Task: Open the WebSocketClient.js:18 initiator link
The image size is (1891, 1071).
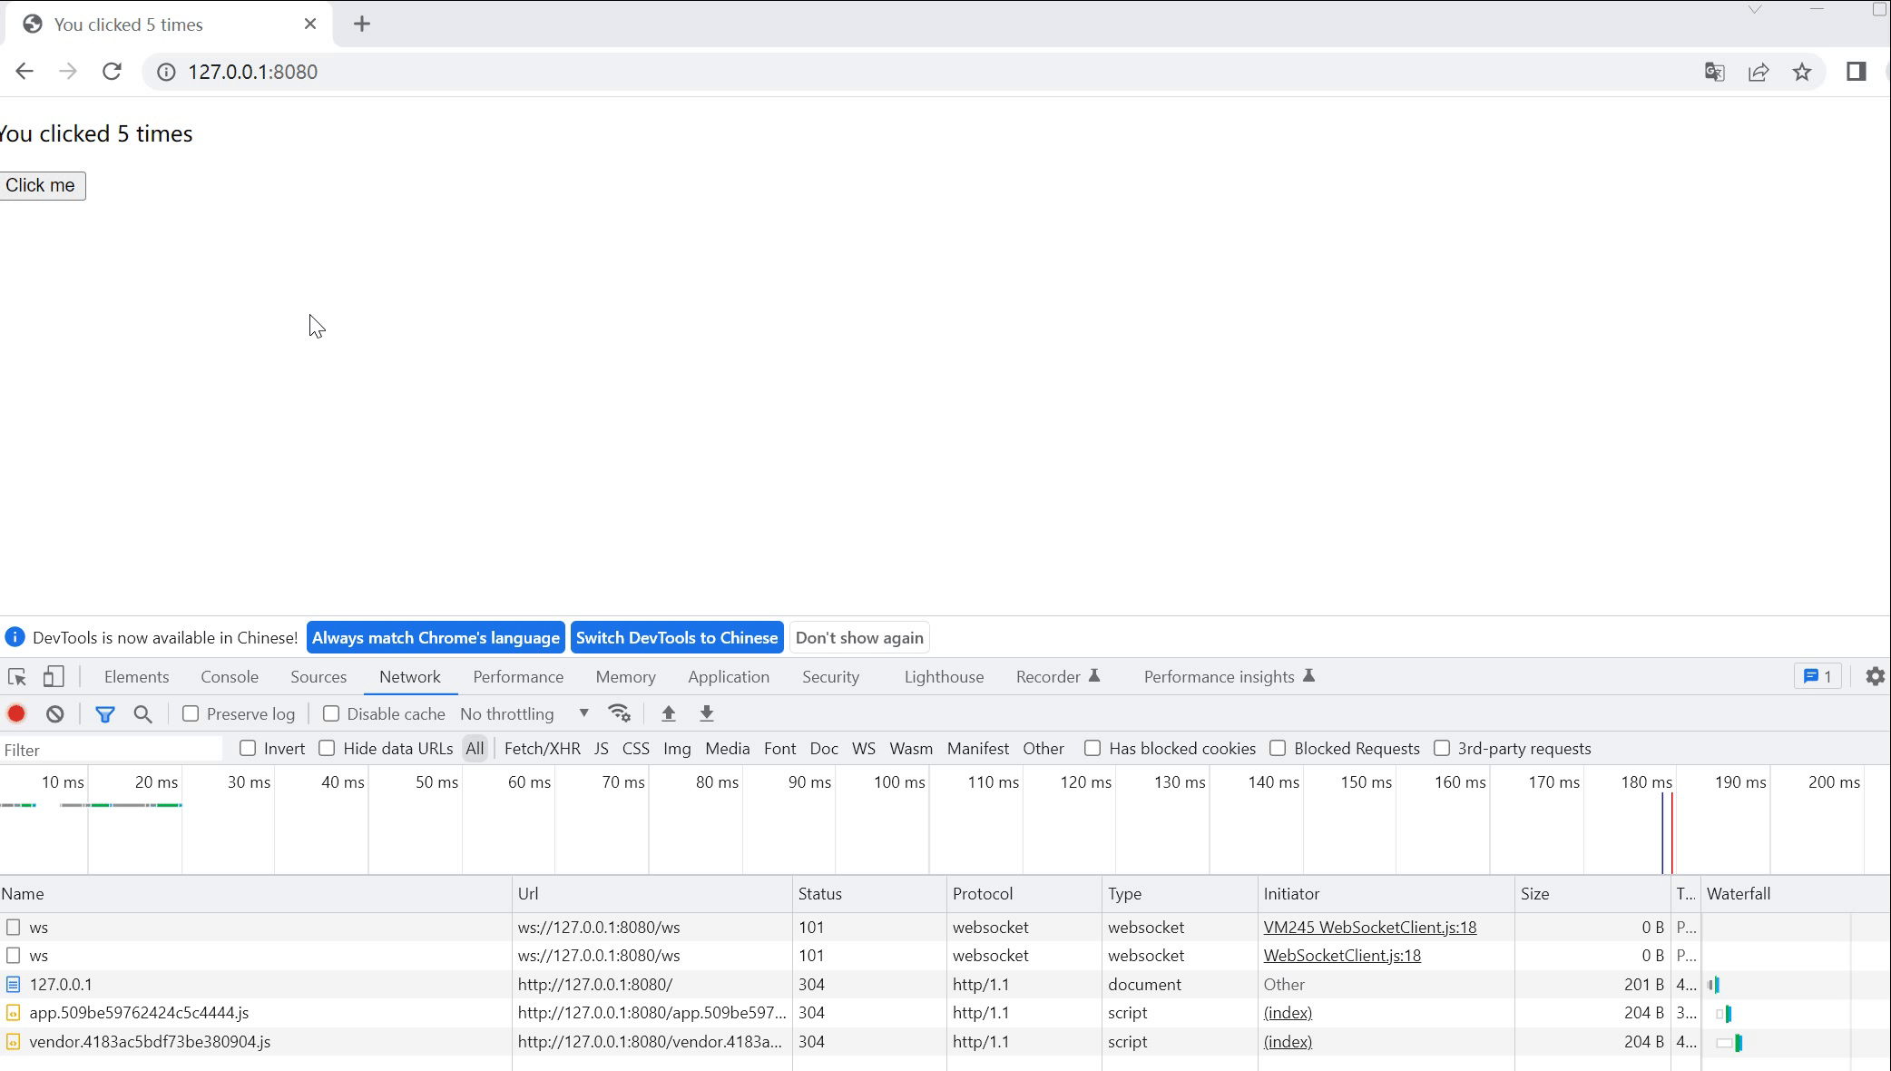Action: coord(1342,956)
